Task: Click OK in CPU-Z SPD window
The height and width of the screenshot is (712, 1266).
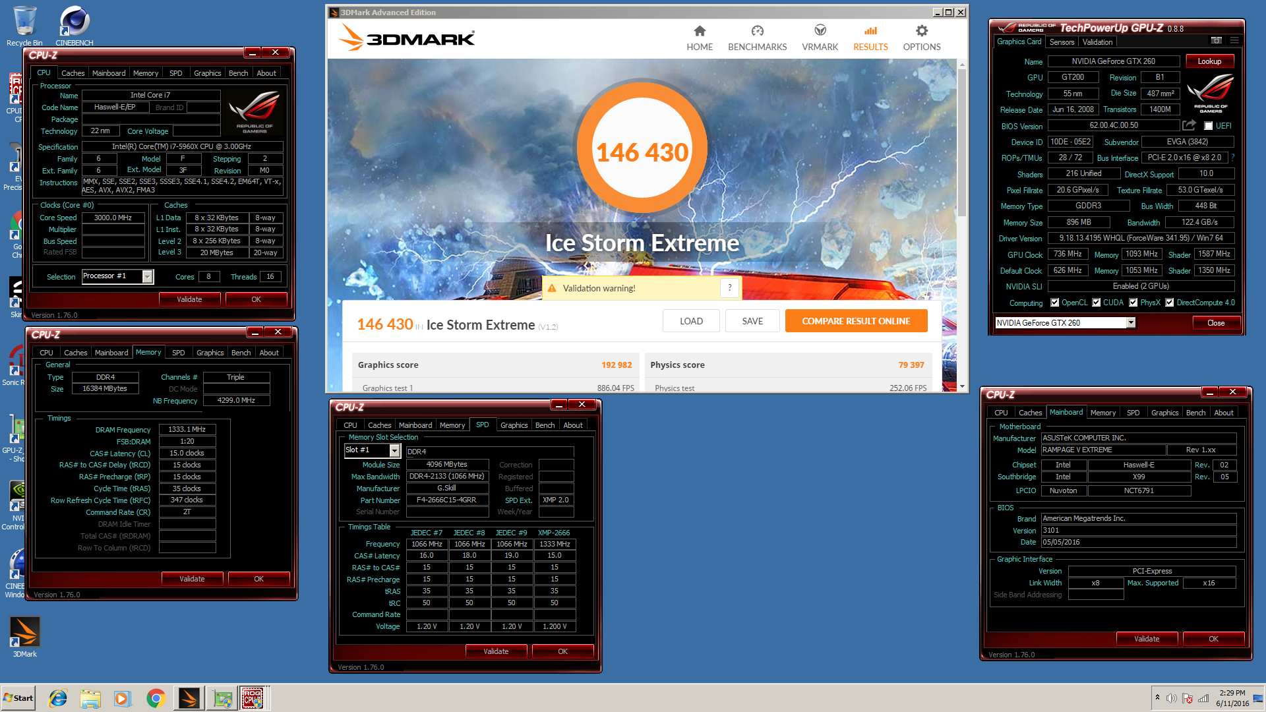Action: [x=562, y=651]
